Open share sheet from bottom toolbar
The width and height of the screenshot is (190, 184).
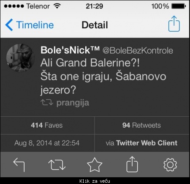pyautogui.click(x=132, y=164)
